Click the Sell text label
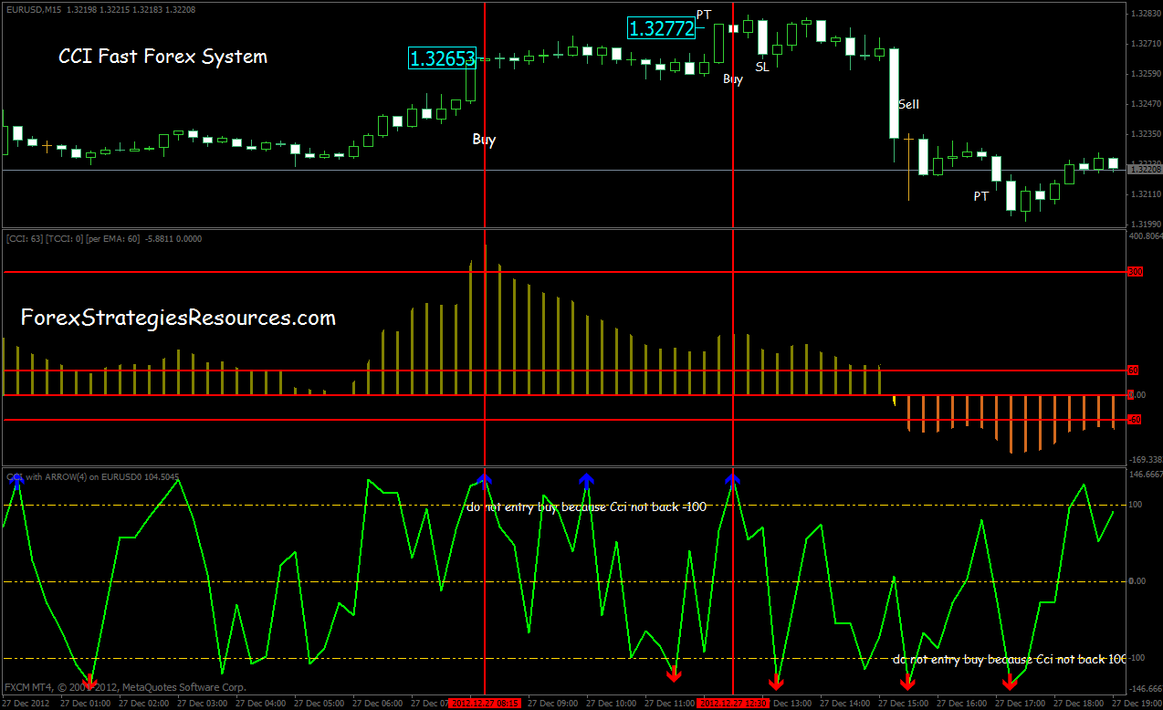Viewport: 1163px width, 710px height. (x=908, y=104)
